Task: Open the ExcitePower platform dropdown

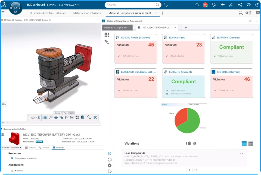Action: 78,5
